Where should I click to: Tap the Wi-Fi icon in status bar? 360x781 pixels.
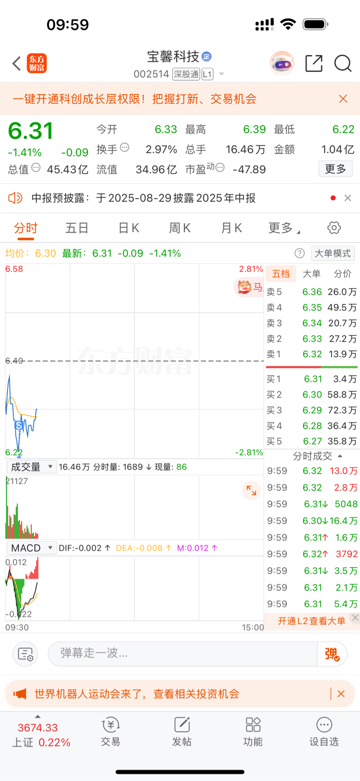288,24
